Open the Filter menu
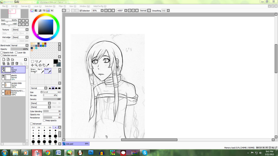 (x=62, y=6)
